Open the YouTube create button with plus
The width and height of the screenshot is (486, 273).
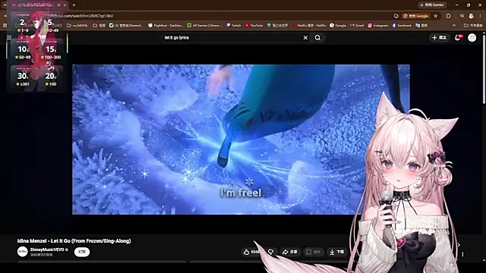439,37
